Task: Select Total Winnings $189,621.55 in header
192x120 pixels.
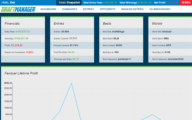Action: click(x=135, y=3)
